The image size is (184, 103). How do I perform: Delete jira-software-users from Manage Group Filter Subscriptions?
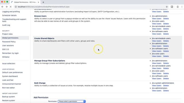click(166, 79)
